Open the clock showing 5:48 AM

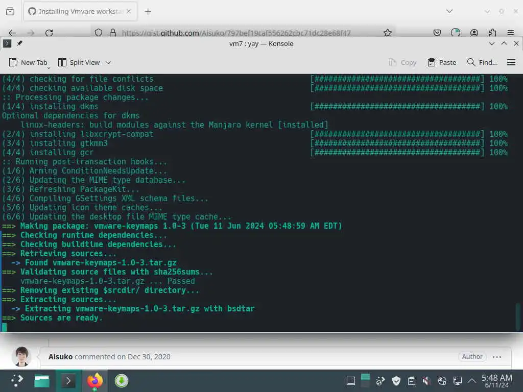[496, 381]
